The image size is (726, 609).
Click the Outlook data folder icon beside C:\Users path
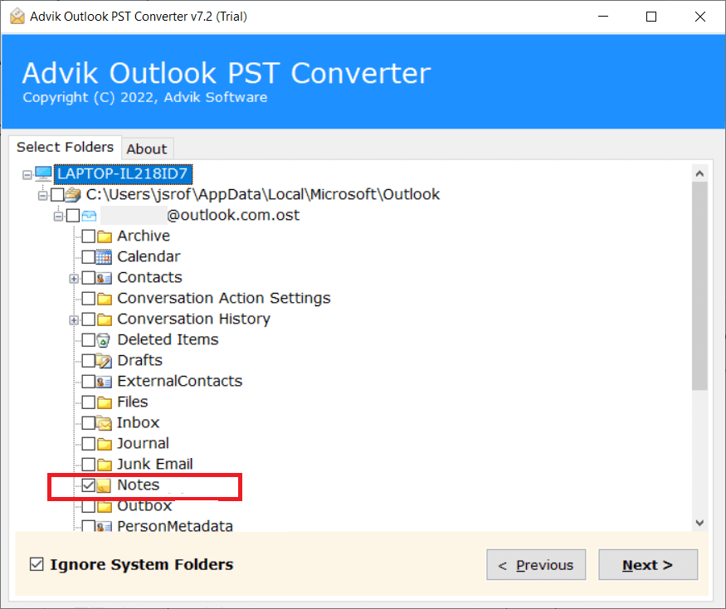pos(73,194)
